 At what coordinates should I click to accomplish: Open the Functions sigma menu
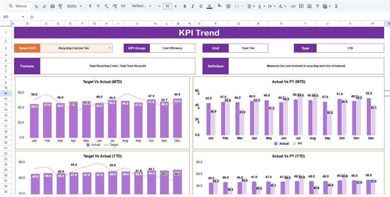tap(336, 6)
